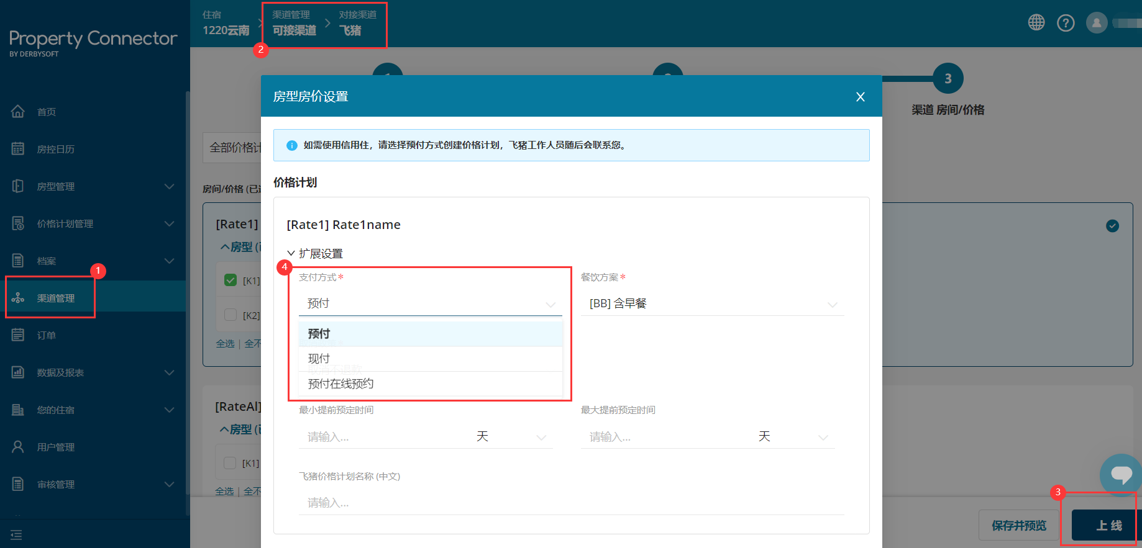Toggle the Rate1 card selected checkmark
Screen dimensions: 1142x548
1113,226
